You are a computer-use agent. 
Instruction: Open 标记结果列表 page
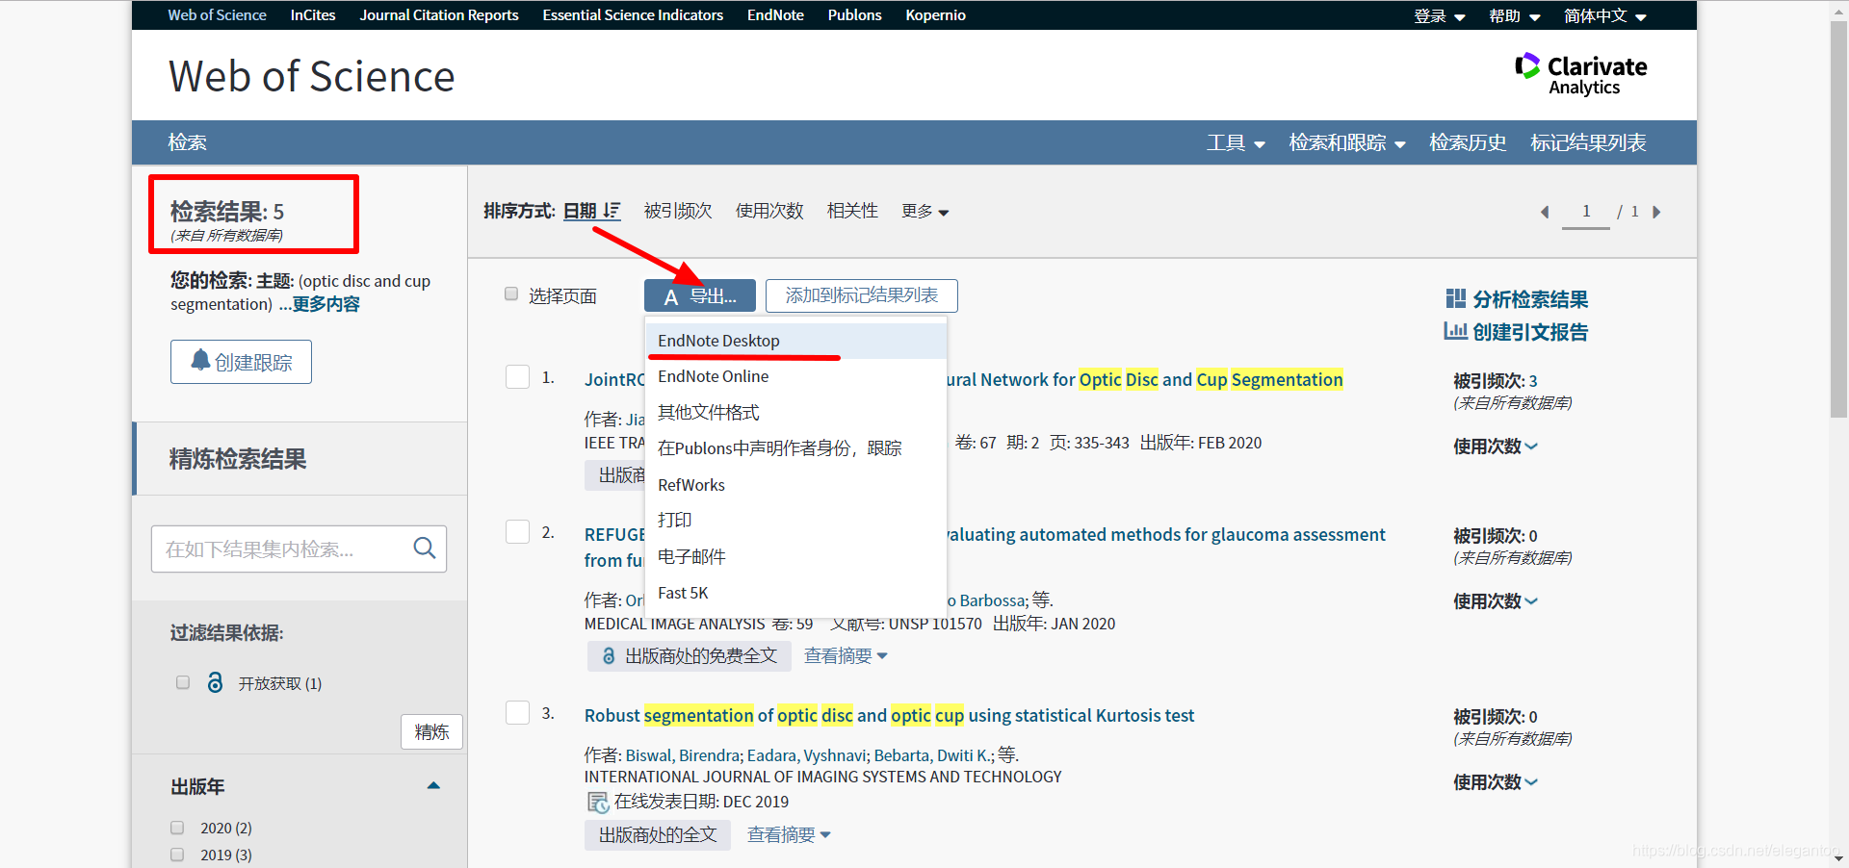(1588, 142)
